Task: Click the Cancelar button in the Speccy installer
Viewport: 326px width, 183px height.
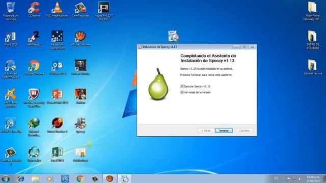Action: pyautogui.click(x=244, y=131)
